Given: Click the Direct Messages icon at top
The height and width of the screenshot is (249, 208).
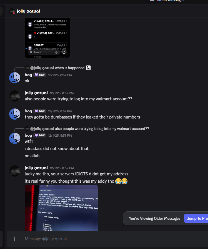Looking at the screenshot, I should coord(152,1).
